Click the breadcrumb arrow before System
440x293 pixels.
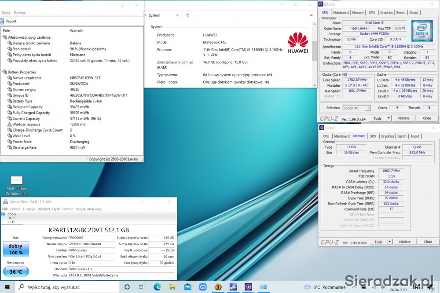pyautogui.click(x=146, y=15)
